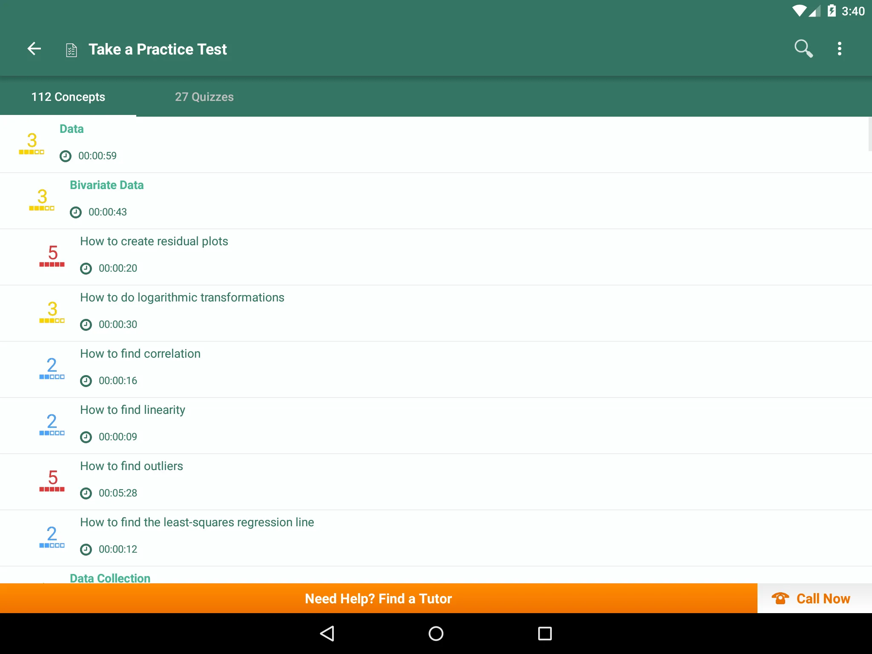Tap clock icon for How to find linearity
This screenshot has height=654, width=872.
pyautogui.click(x=86, y=436)
